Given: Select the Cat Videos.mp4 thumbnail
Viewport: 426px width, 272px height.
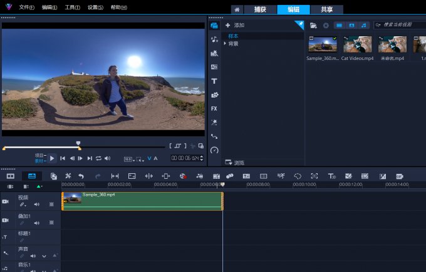Looking at the screenshot, I should point(357,44).
